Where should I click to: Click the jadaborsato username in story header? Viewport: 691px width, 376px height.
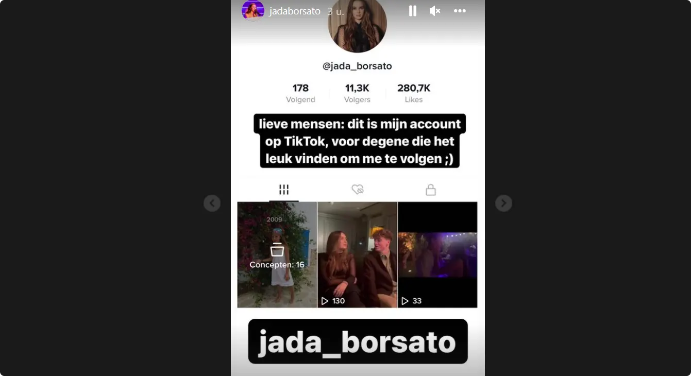point(295,11)
